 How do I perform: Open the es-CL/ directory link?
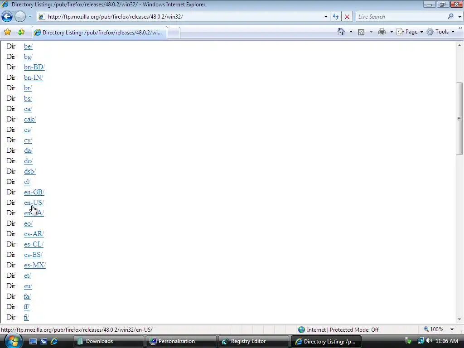click(34, 244)
